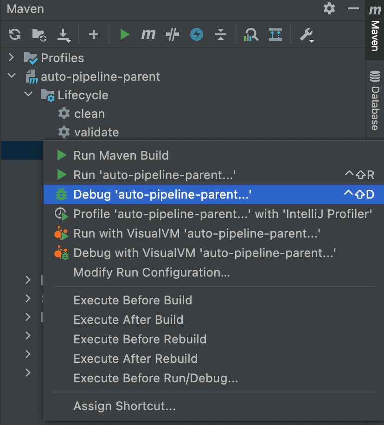Toggle Skip Tests mode in toolbar
Viewport: 384px width, 425px height.
tap(173, 34)
